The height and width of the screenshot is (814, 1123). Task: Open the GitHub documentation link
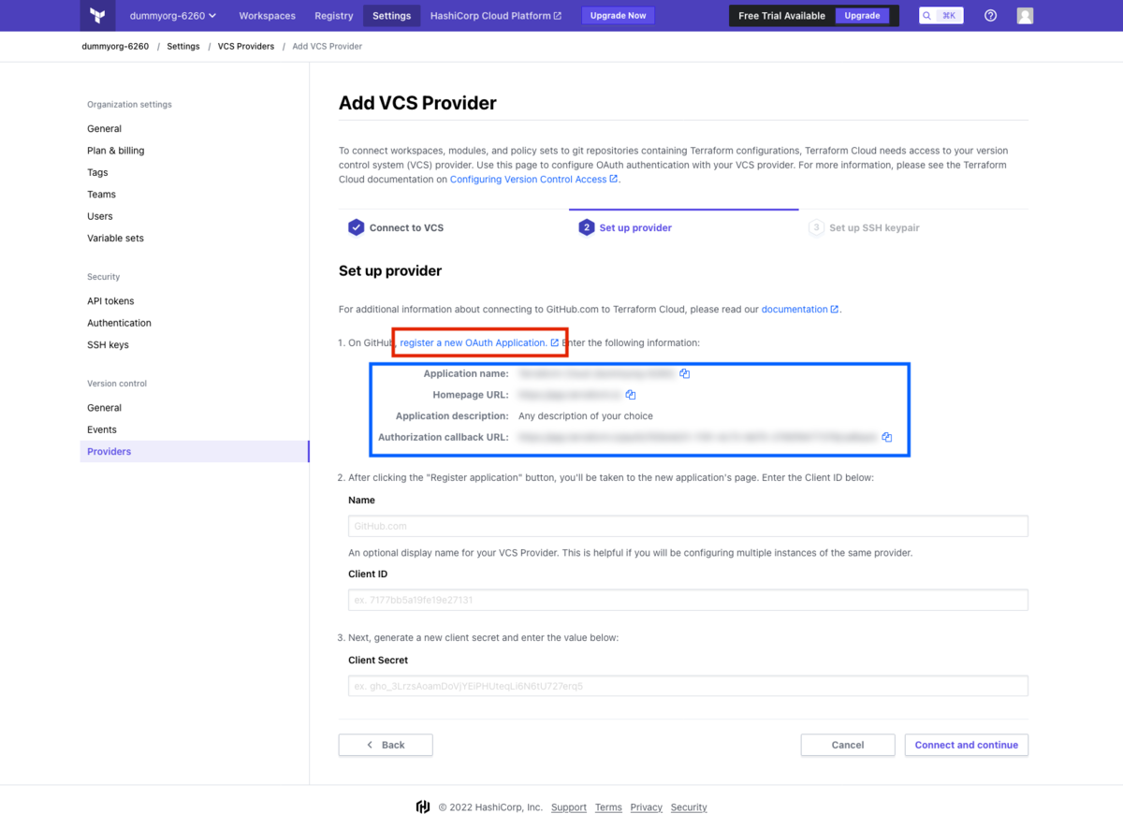800,310
